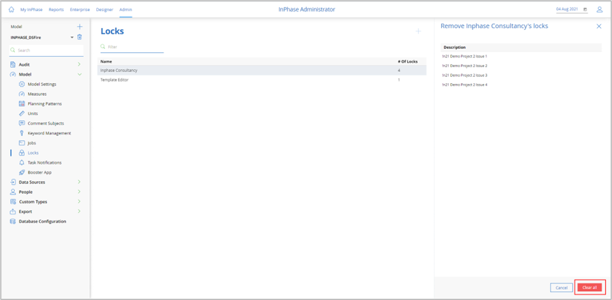Click the Cancel button
Image resolution: width=612 pixels, height=300 pixels.
(561, 287)
